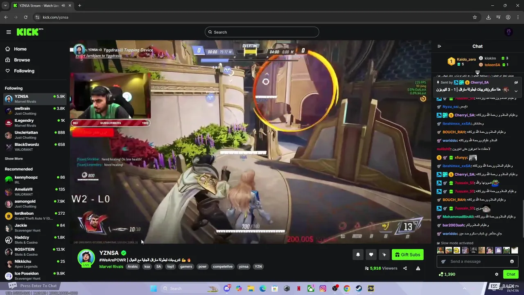524x295 pixels.
Task: Open owBrain channel in Following list
Action: tap(34, 111)
